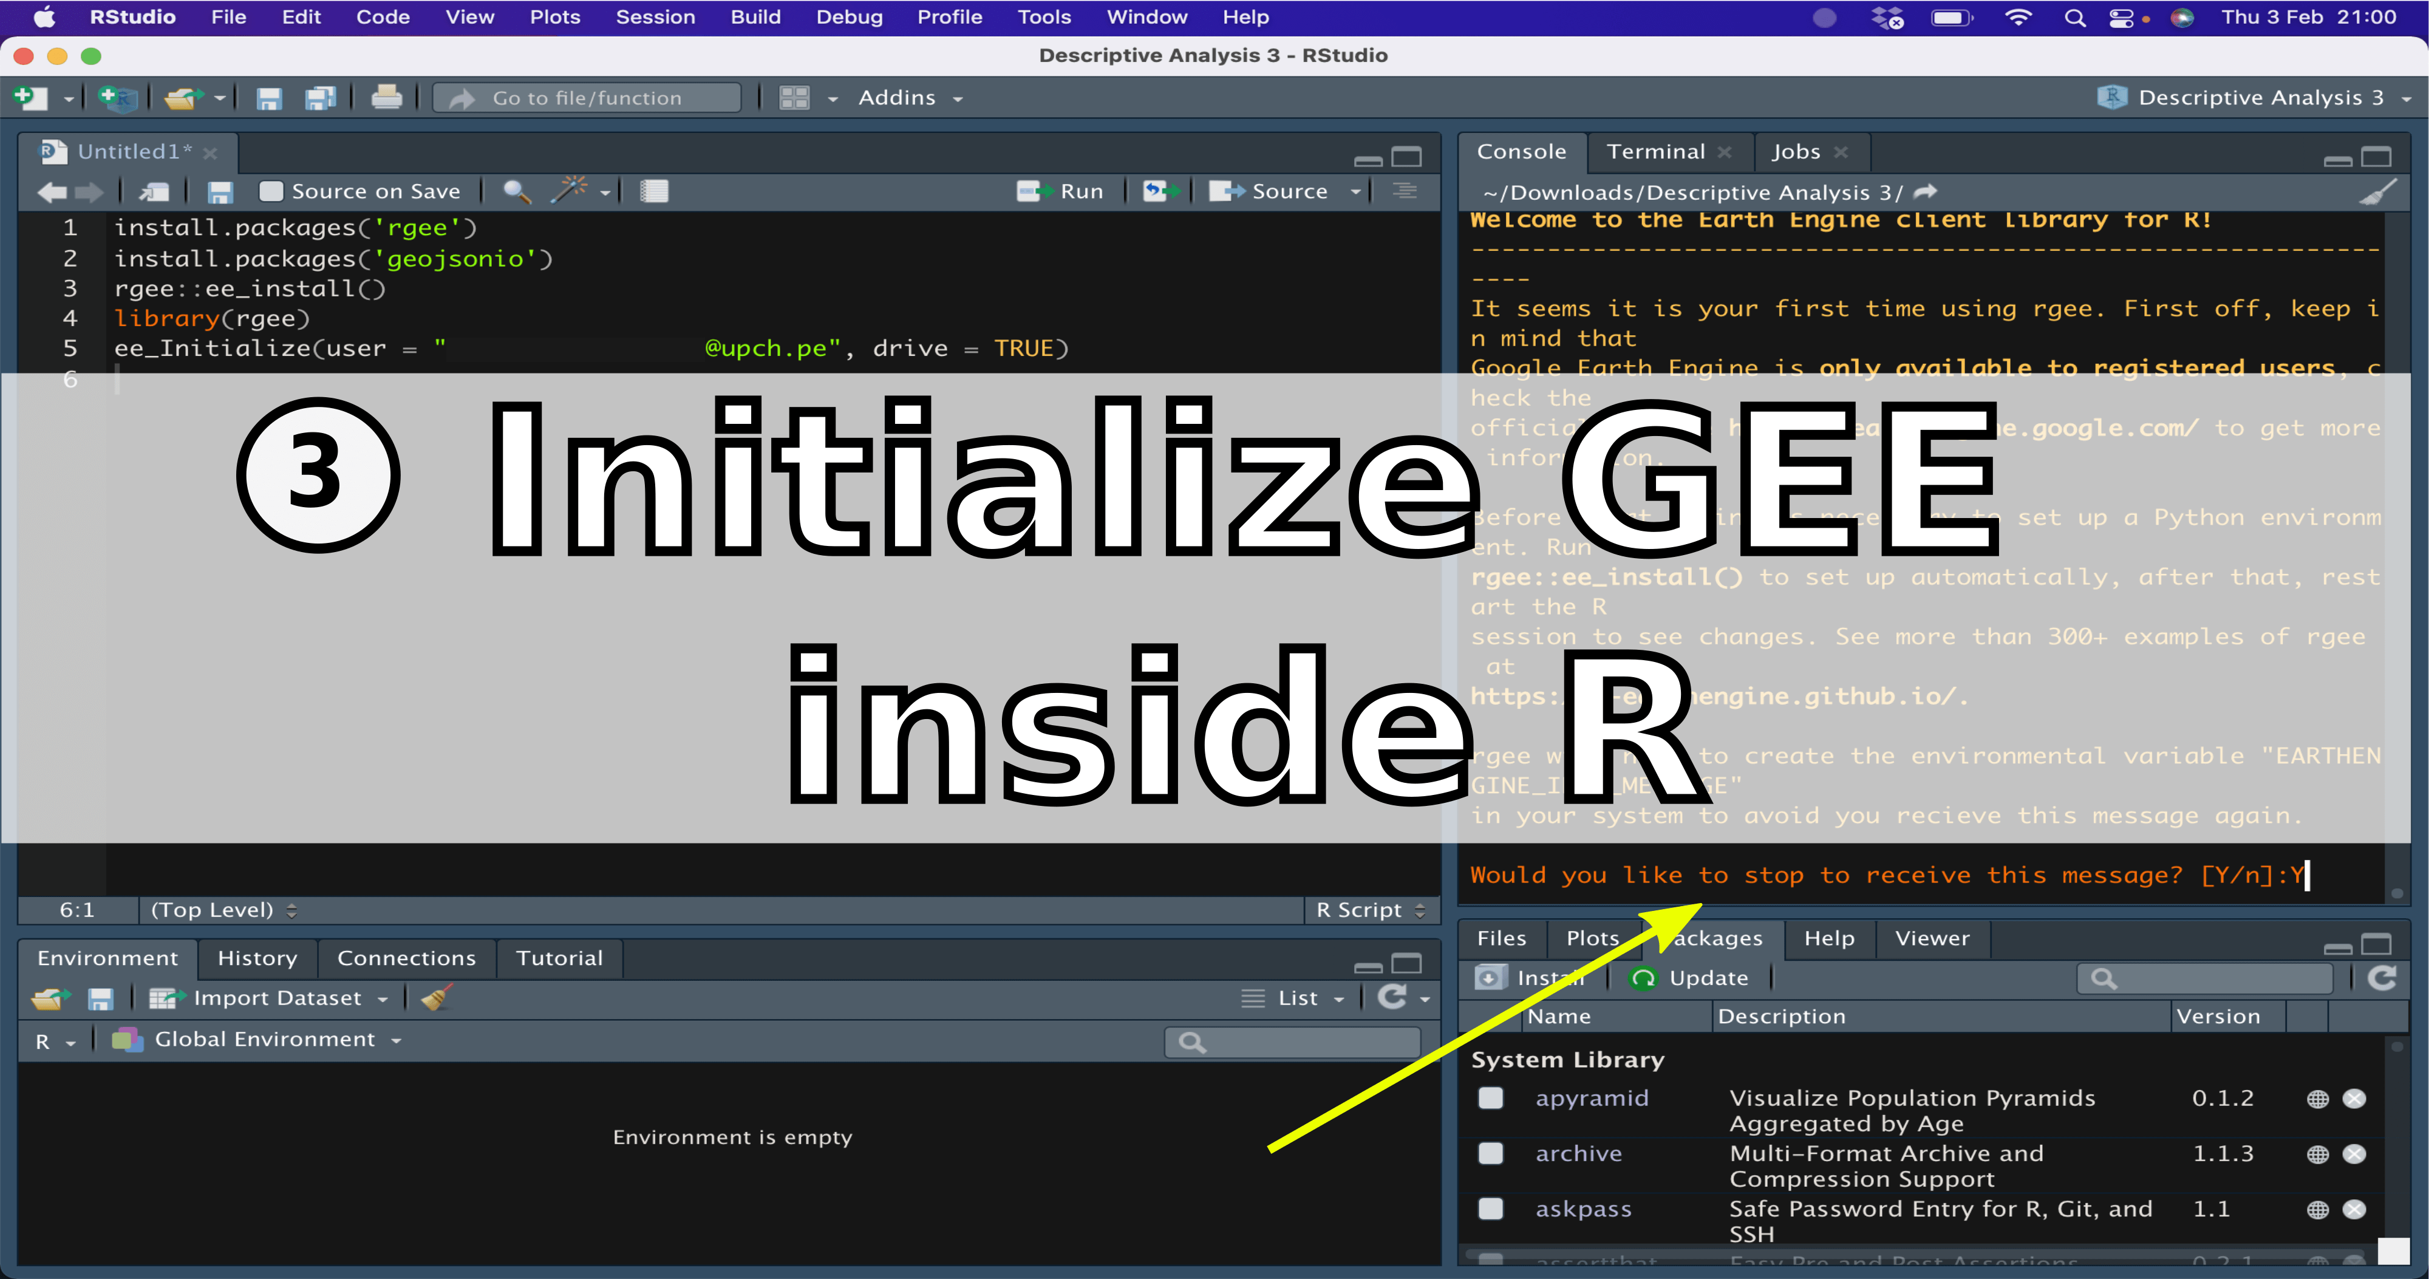Go back to previous source location

[x=53, y=193]
